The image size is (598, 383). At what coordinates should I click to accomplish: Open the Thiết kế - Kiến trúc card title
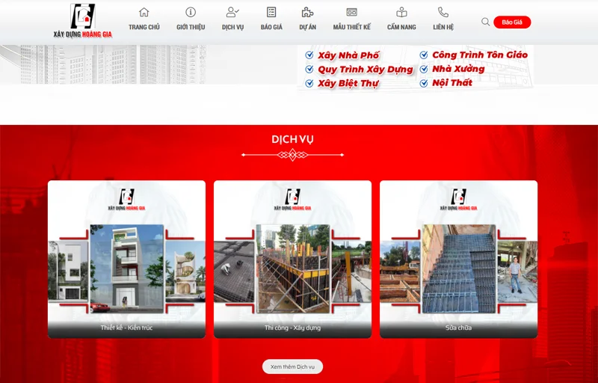tap(126, 328)
